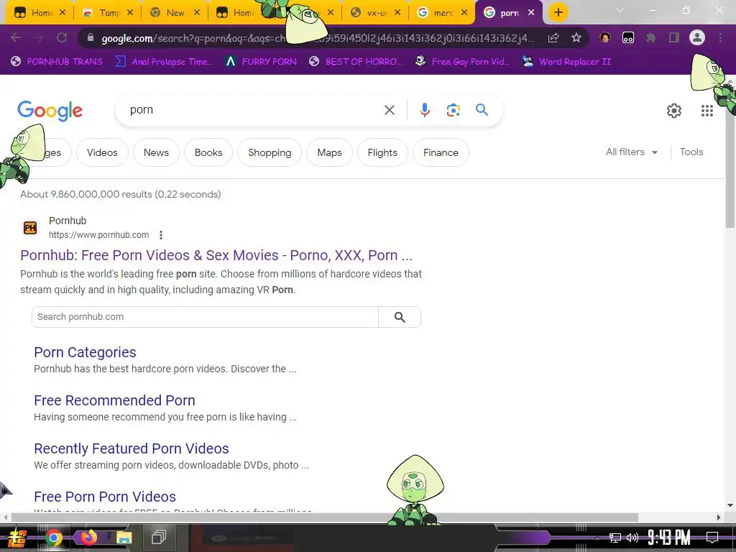Select the Finance filter chip
This screenshot has height=552, width=736.
(441, 152)
